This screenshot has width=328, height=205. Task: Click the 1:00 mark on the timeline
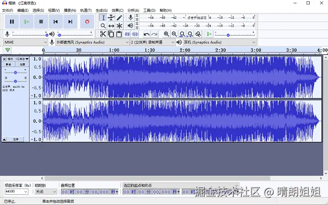[114, 50]
